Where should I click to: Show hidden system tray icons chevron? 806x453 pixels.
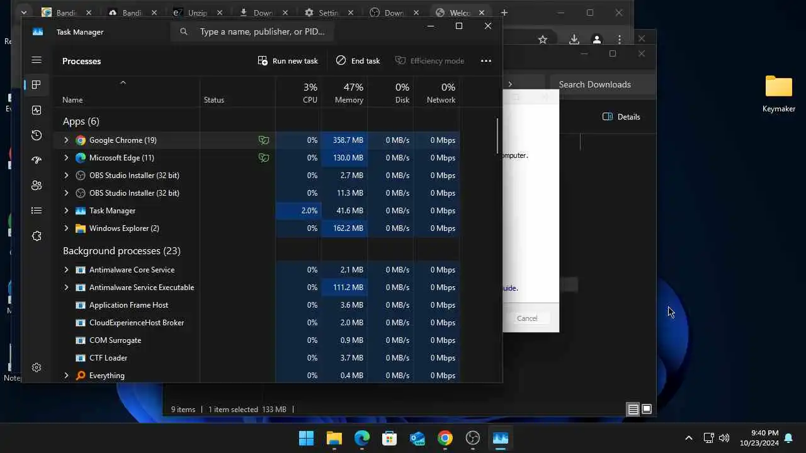pyautogui.click(x=688, y=438)
